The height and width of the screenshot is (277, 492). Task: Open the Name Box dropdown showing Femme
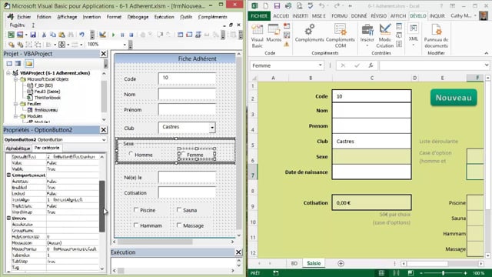point(320,65)
